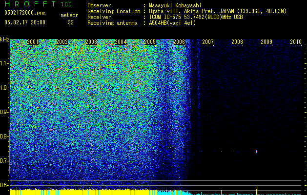Click the 1.1 frequency axis label

4,63
